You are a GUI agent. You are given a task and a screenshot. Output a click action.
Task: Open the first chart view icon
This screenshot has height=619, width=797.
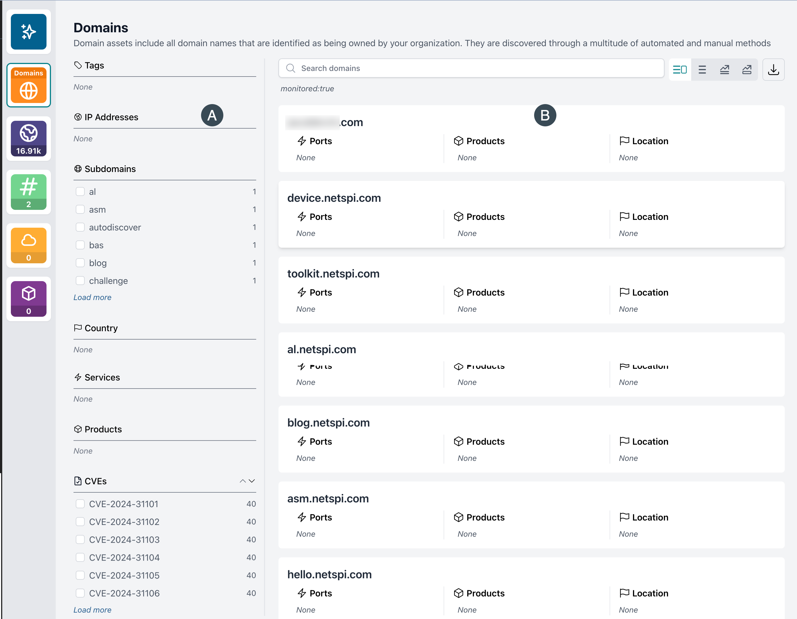click(x=724, y=69)
